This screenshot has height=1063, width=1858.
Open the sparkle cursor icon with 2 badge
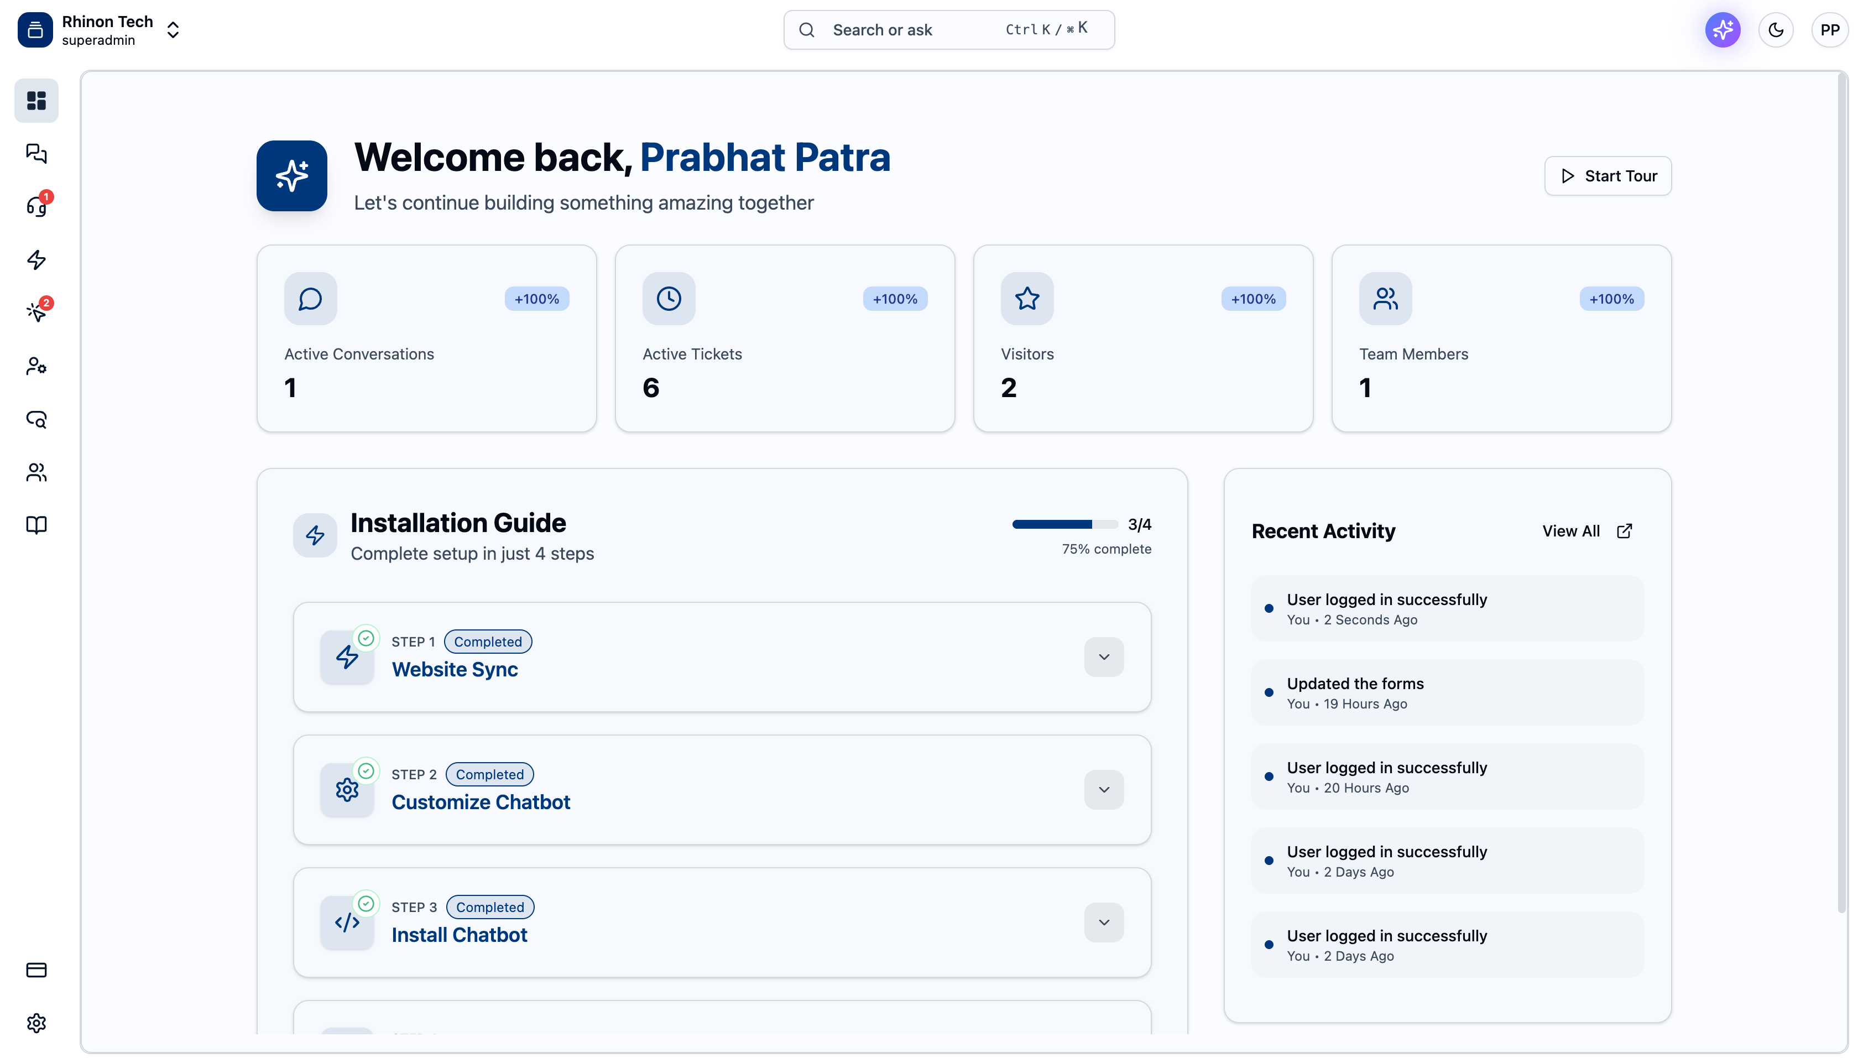pos(36,312)
